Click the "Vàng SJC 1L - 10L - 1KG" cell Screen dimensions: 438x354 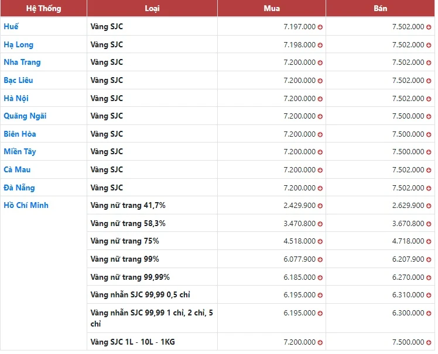pos(134,342)
